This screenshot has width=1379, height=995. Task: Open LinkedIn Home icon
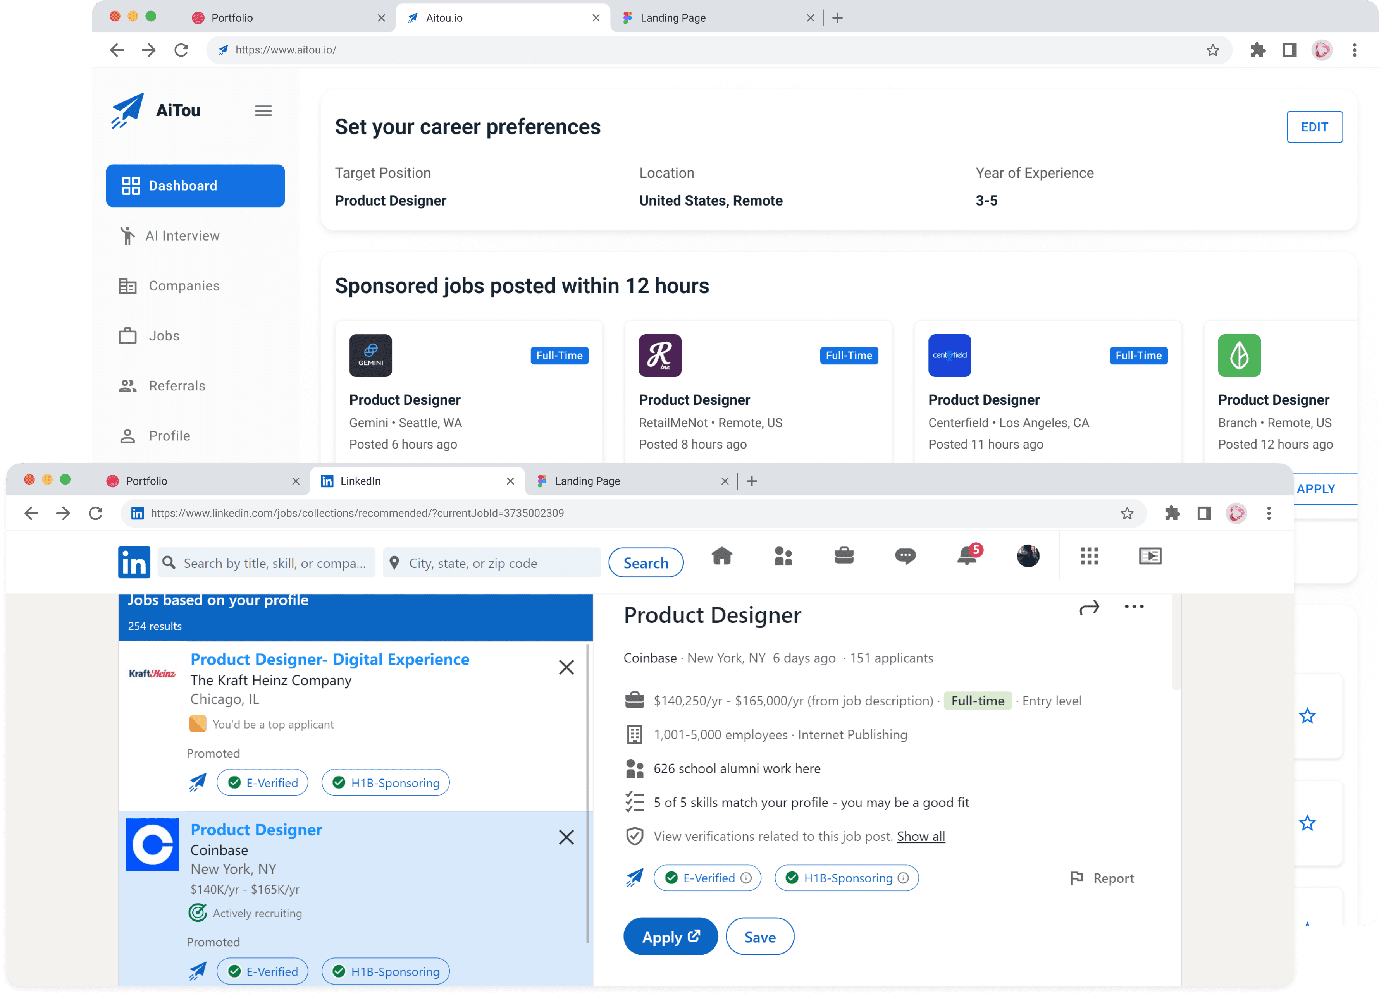[722, 555]
